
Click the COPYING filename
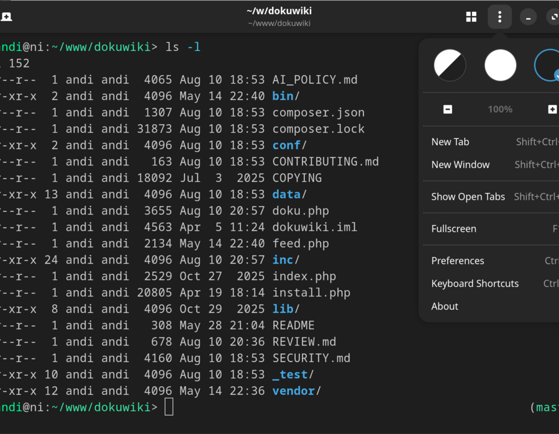click(x=297, y=178)
